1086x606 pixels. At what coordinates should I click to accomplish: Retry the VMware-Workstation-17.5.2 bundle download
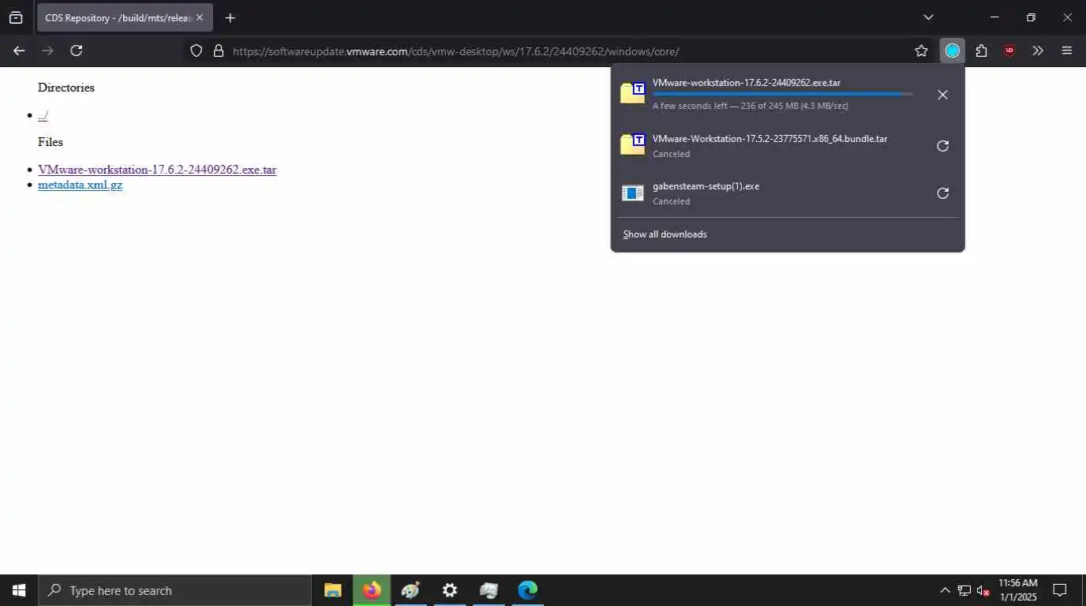942,146
